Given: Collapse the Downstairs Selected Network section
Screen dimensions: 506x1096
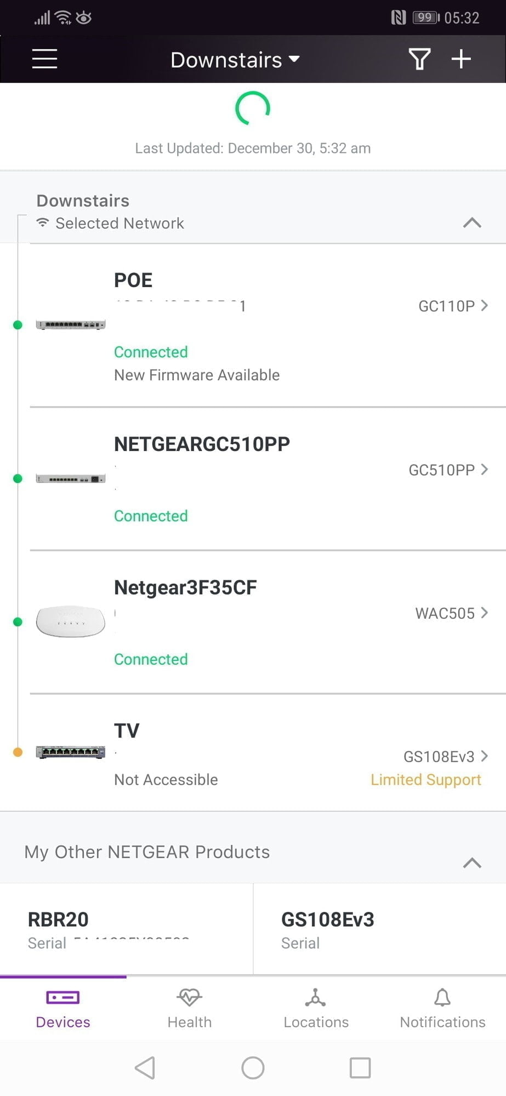Looking at the screenshot, I should 471,222.
